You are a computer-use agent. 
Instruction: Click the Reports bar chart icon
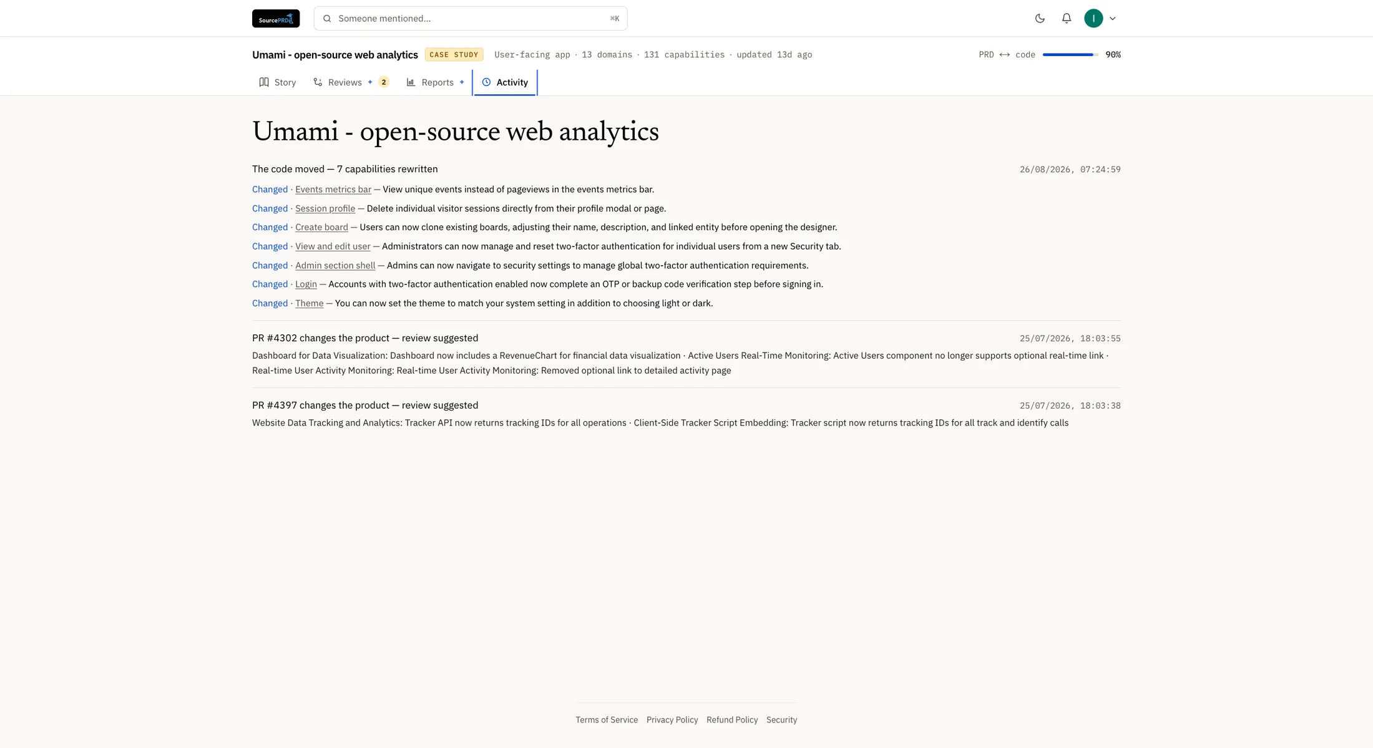pos(411,82)
